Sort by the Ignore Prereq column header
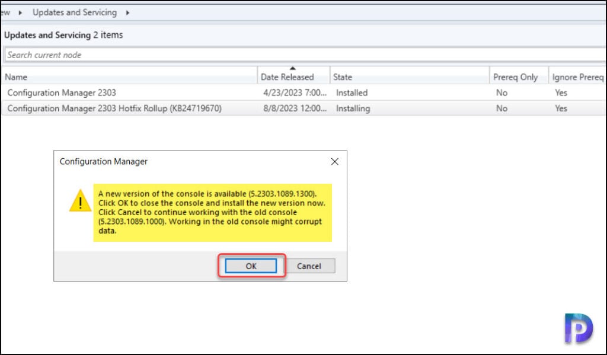 tap(577, 76)
